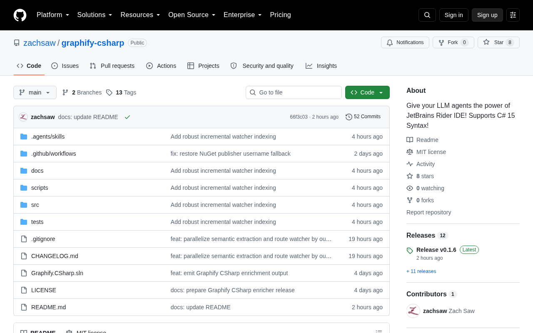
Task: View 13 Tags
Action: pyautogui.click(x=121, y=92)
